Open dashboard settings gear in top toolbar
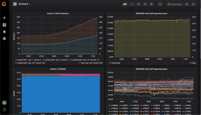 pyautogui.click(x=152, y=4)
